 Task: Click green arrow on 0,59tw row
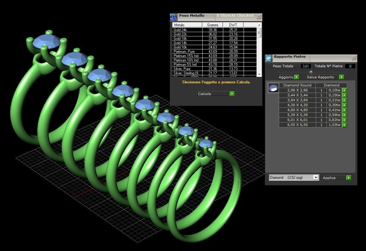[x=344, y=115]
